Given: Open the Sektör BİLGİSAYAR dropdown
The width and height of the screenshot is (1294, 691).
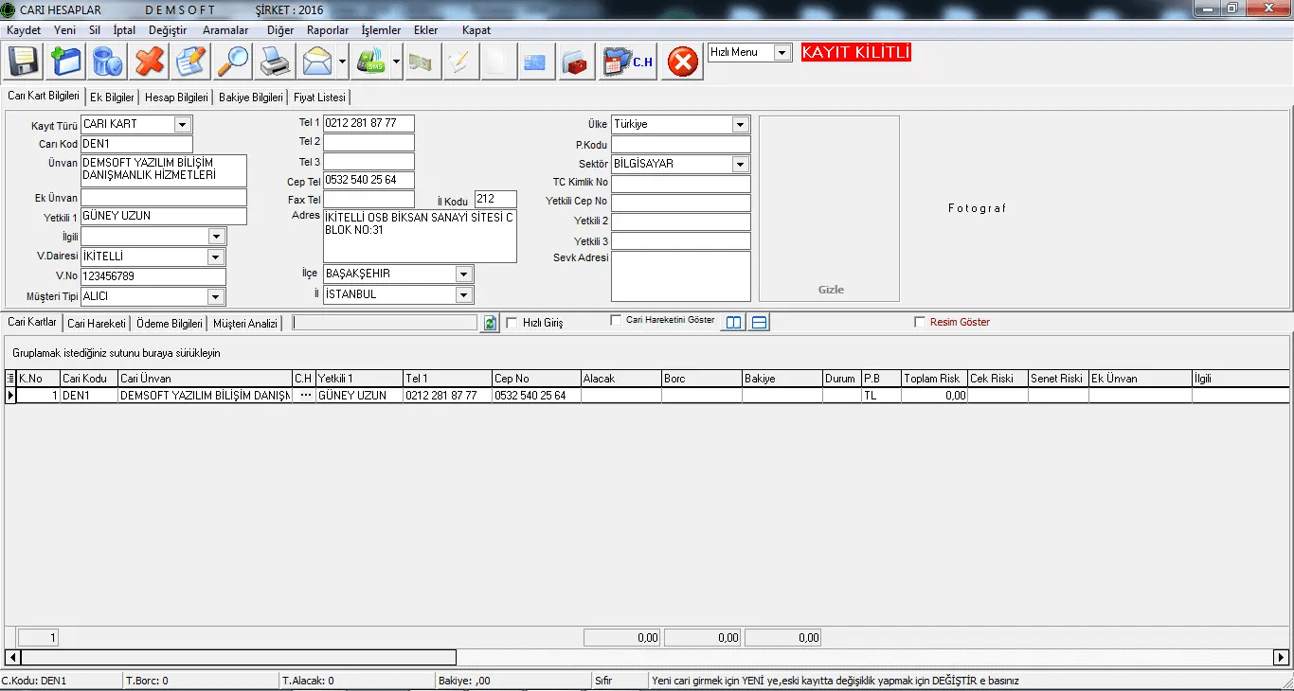Looking at the screenshot, I should tap(740, 164).
